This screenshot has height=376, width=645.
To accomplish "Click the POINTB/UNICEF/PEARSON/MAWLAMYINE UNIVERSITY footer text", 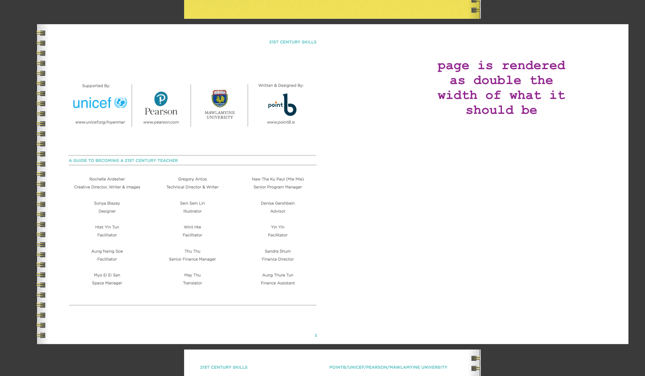I will tap(388, 367).
